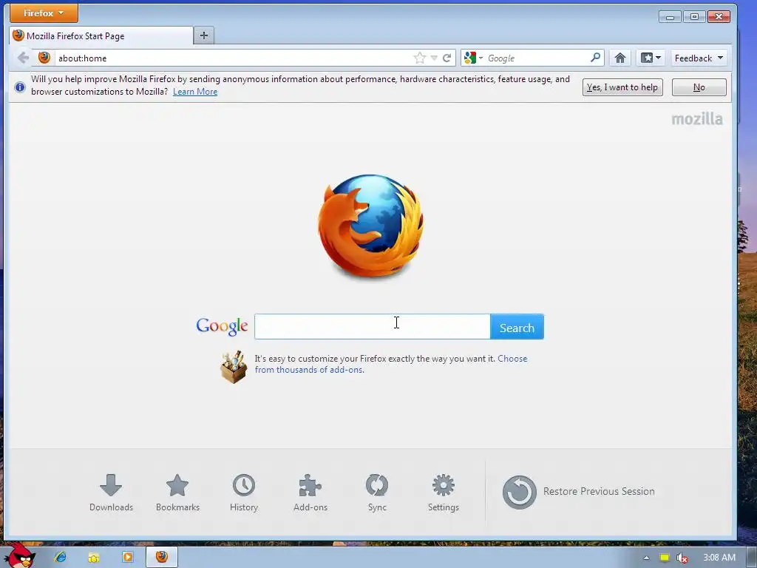
Task: Click the "Yes, I want to help" button
Action: [622, 87]
